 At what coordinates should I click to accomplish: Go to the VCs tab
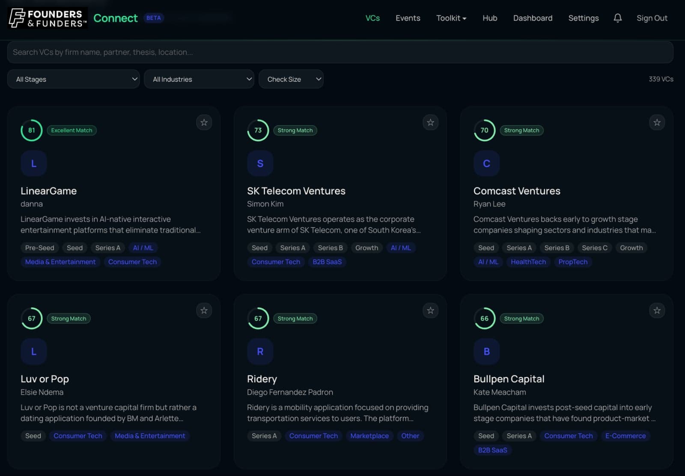(372, 18)
